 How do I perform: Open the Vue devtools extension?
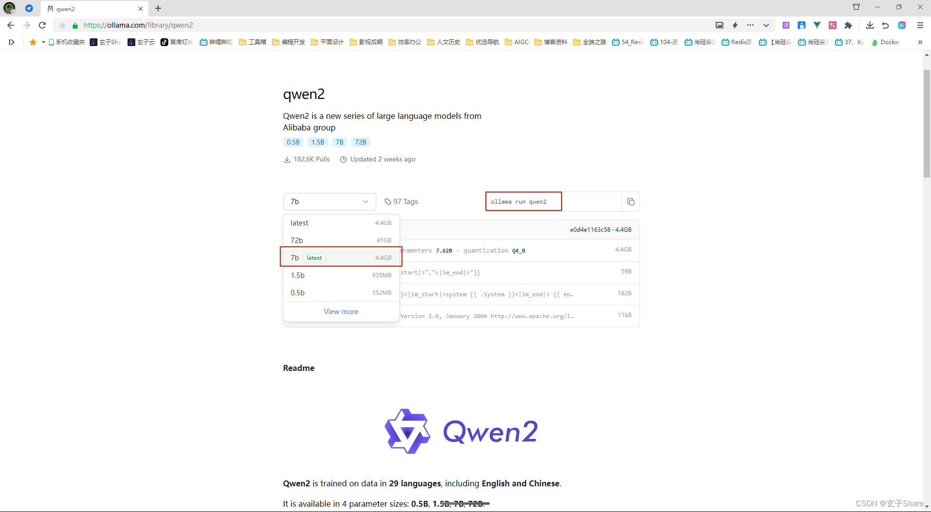[817, 25]
